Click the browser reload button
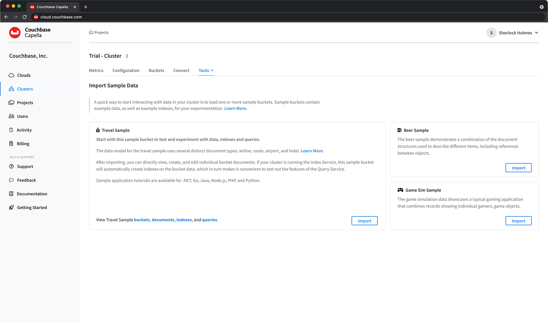The image size is (548, 323). 25,17
